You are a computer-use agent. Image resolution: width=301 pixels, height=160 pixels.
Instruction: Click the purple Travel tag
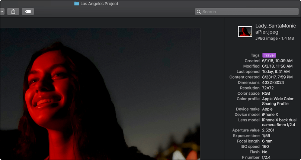click(269, 55)
